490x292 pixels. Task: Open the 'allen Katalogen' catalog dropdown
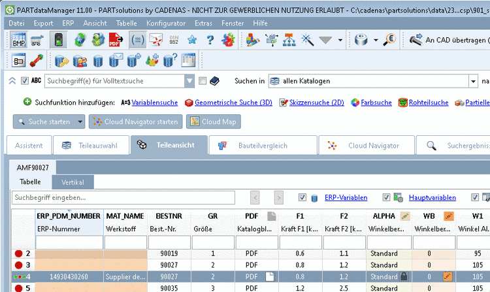click(x=474, y=81)
